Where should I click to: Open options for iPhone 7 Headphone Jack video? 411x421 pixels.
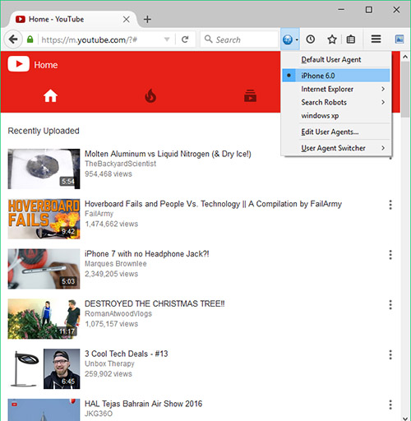pyautogui.click(x=390, y=255)
